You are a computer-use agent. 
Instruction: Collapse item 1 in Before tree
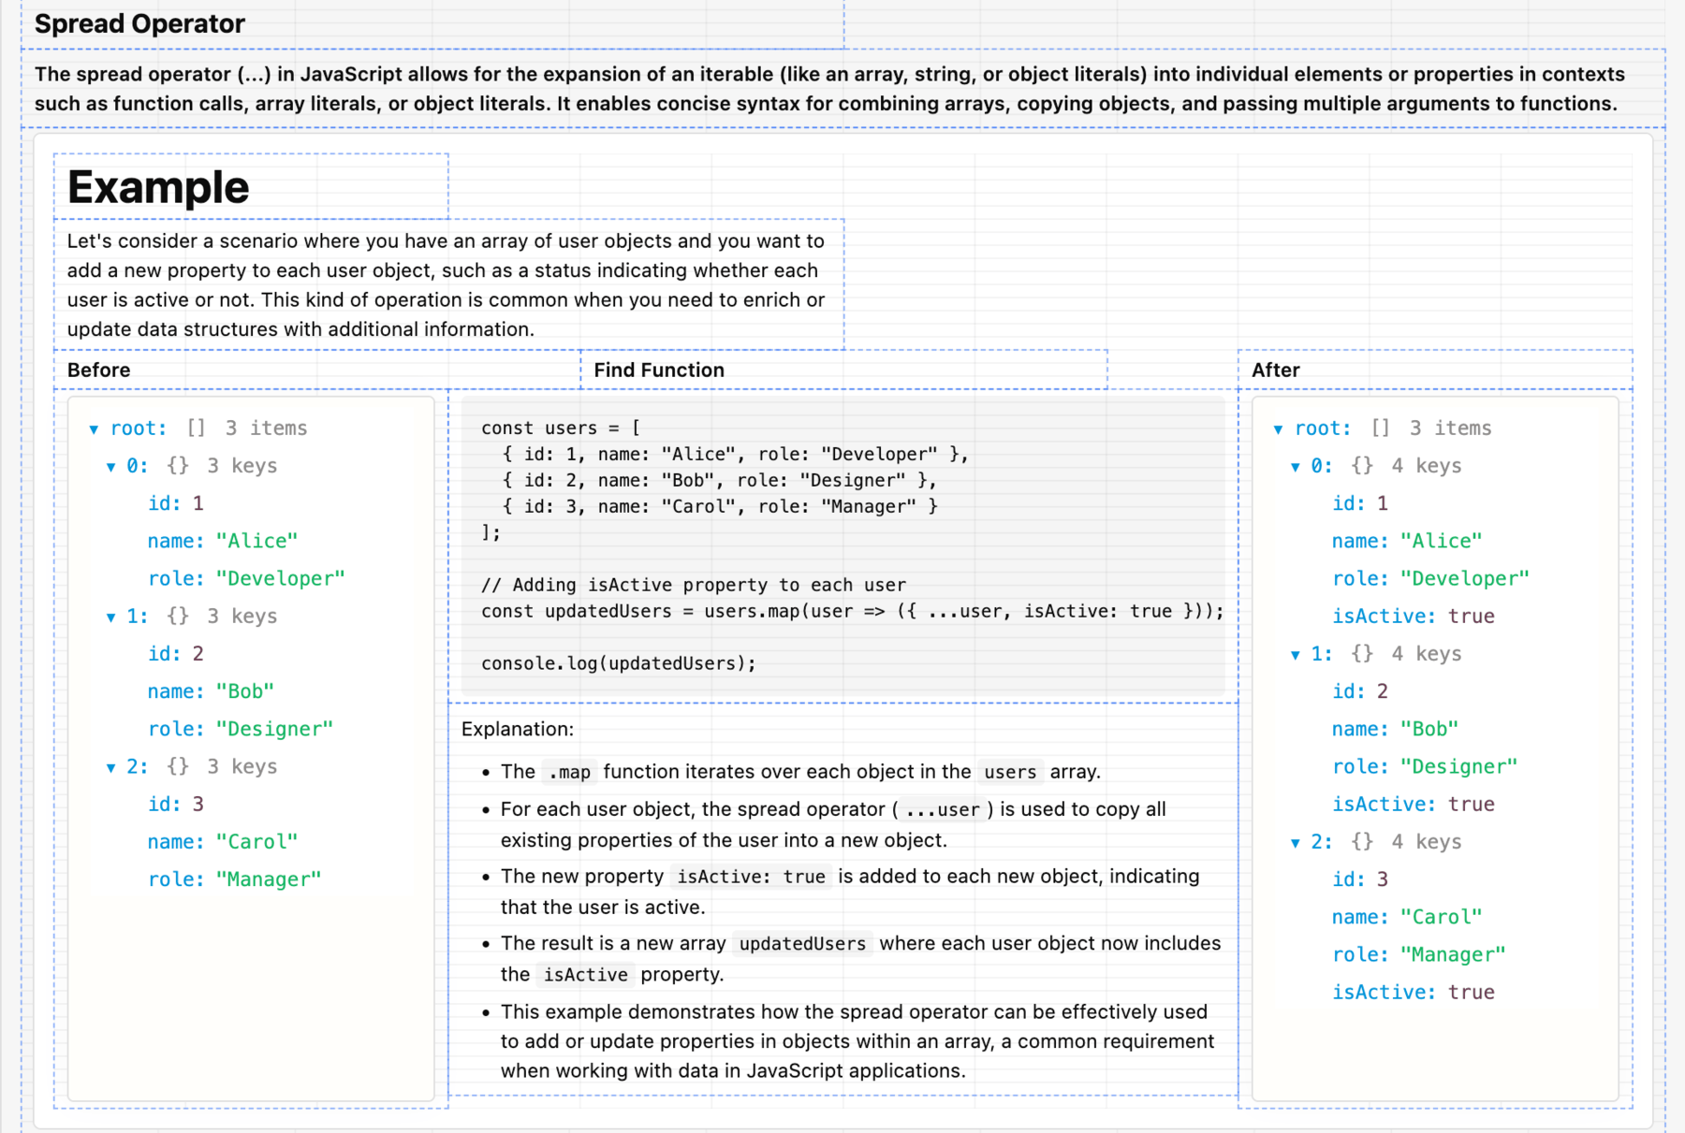click(110, 617)
